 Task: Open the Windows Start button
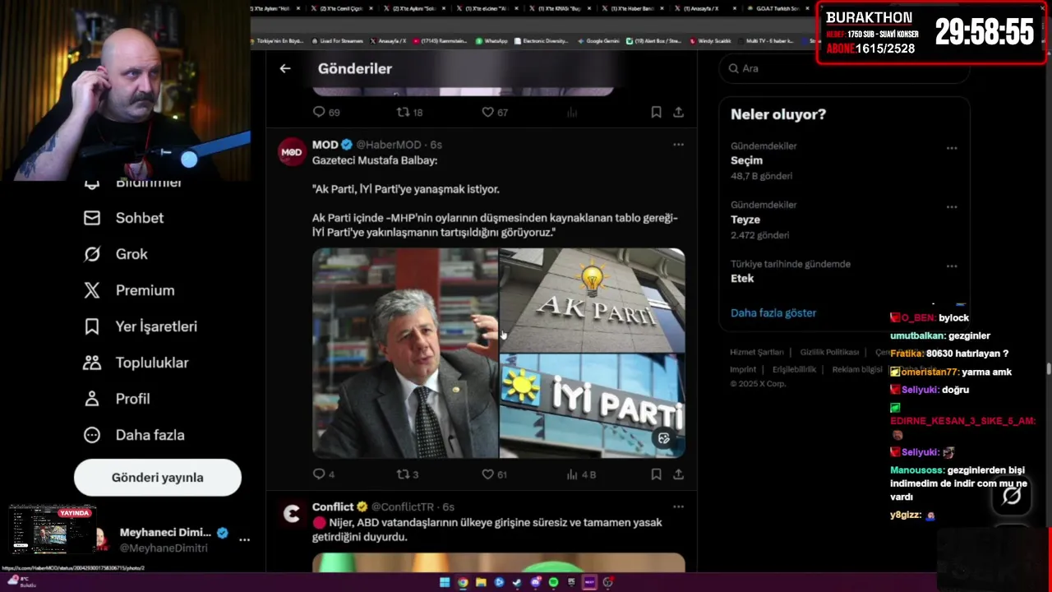445,582
